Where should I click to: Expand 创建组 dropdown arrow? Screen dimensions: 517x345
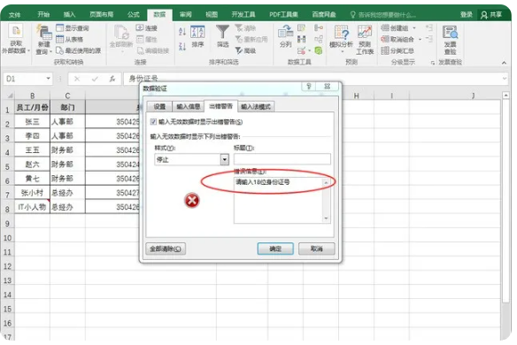[x=414, y=28]
